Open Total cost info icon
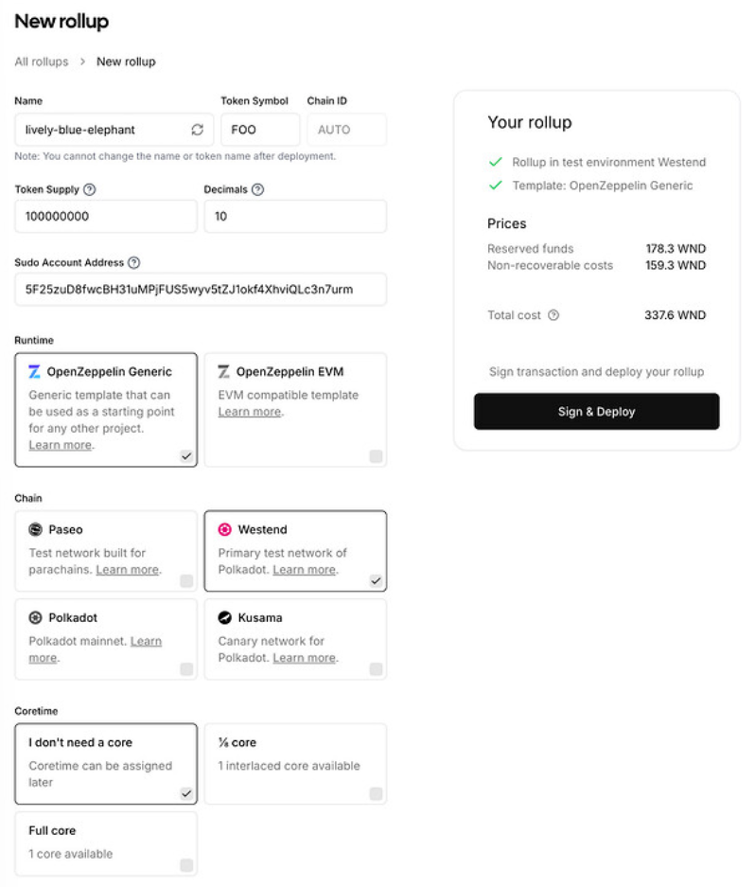The image size is (755, 887). (x=553, y=315)
